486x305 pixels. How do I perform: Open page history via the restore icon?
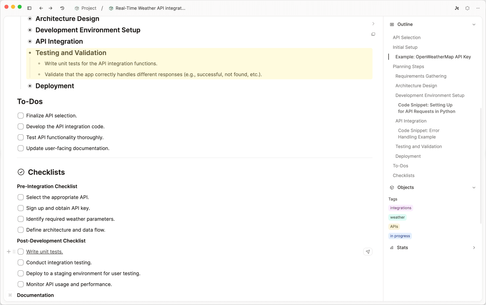62,8
